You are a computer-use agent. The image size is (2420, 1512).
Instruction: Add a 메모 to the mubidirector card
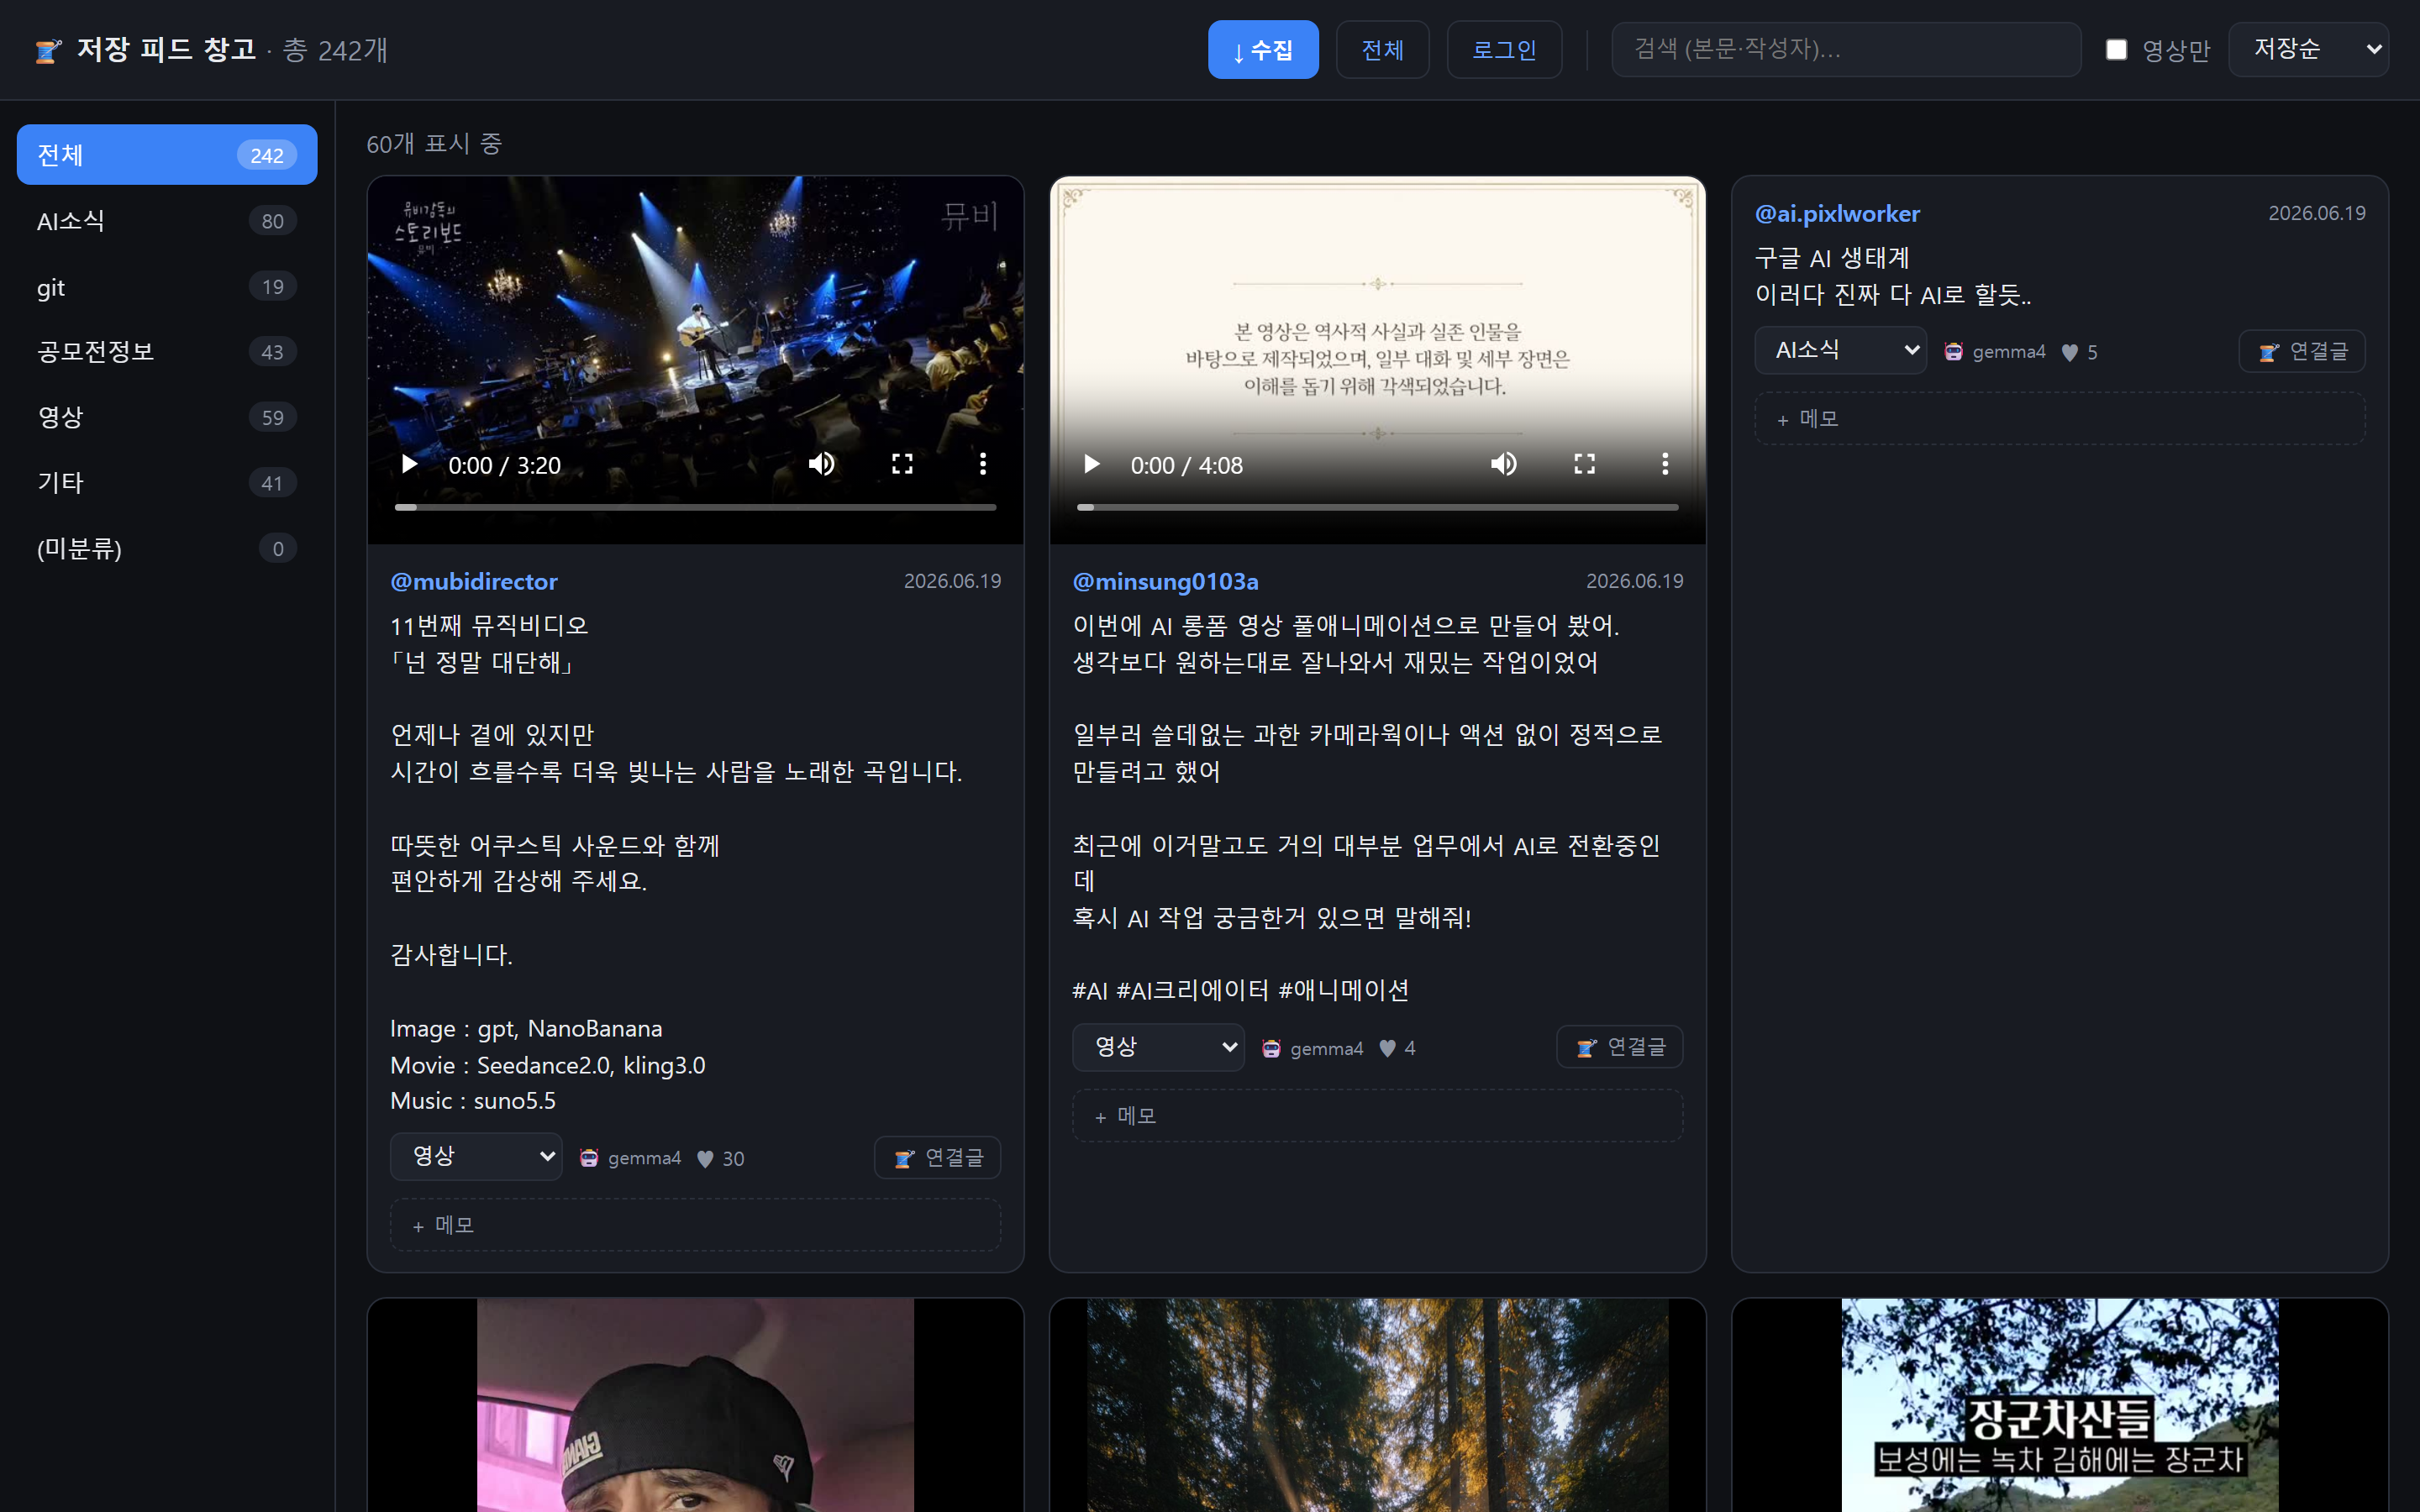click(696, 1225)
